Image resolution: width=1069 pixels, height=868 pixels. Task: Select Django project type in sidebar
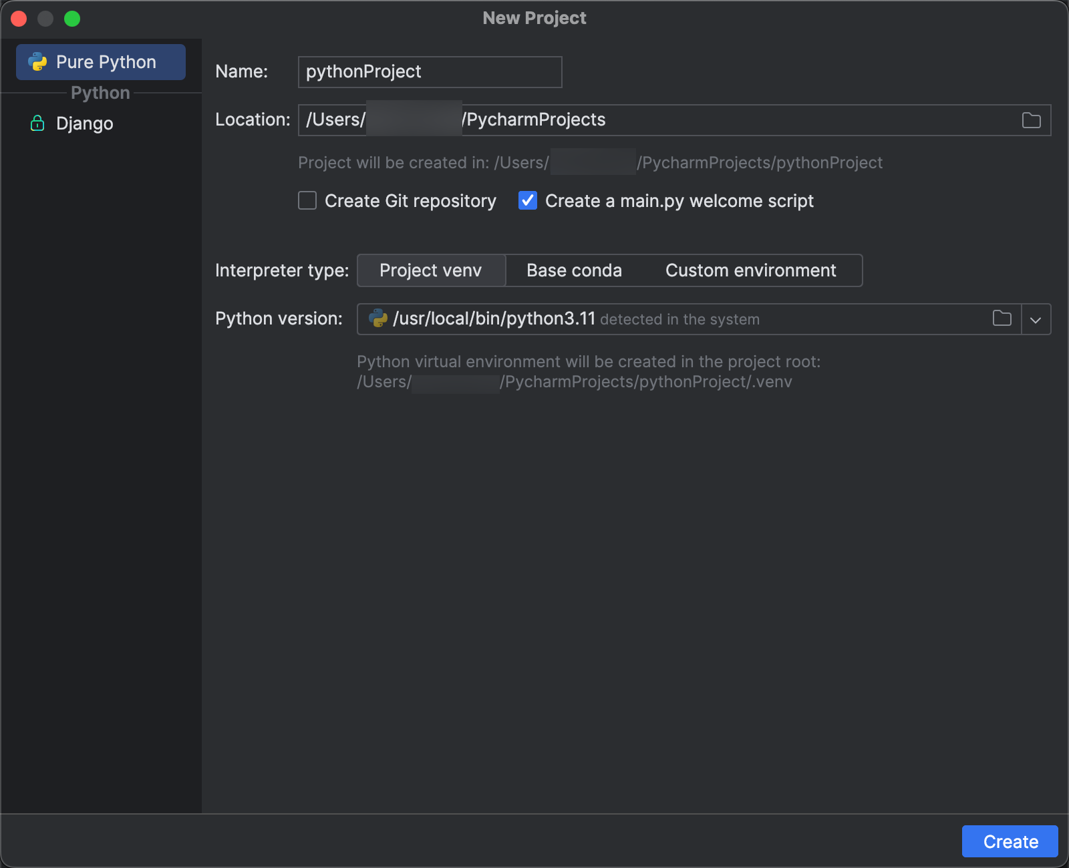point(84,123)
